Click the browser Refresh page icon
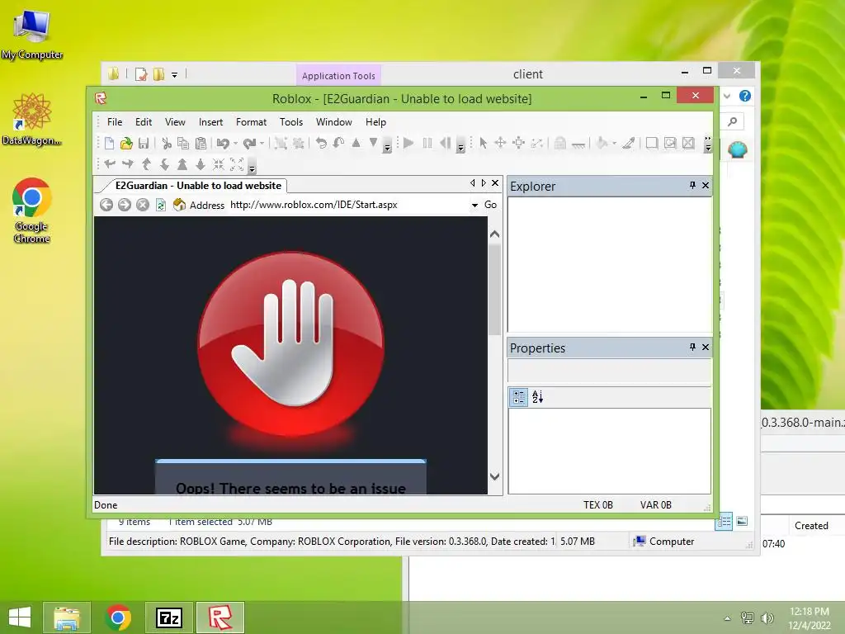Screen dimensions: 845x634 161,205
